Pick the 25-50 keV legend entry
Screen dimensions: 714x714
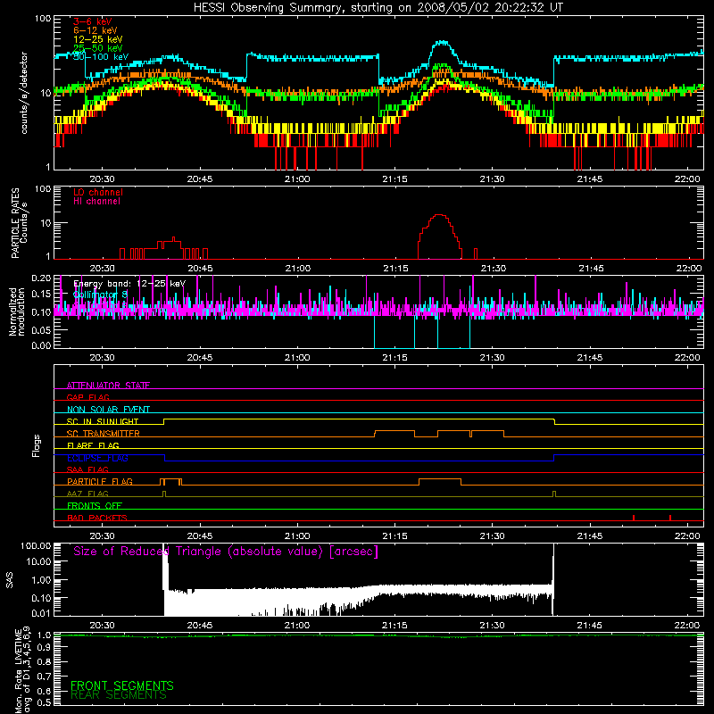98,48
